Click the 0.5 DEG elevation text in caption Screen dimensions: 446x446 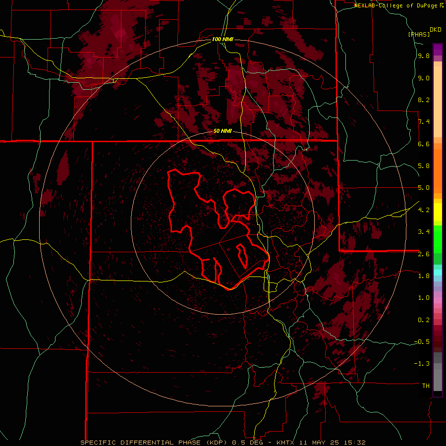click(248, 443)
